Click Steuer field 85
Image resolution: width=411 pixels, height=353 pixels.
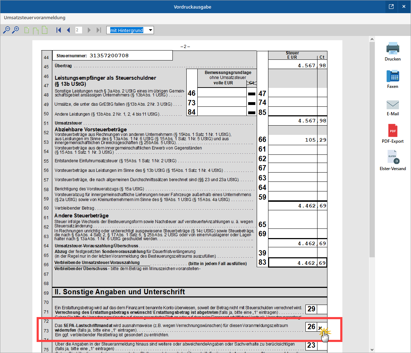click(x=298, y=111)
